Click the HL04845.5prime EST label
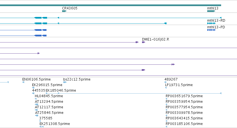This screenshot has width=237, height=128. (x=49, y=96)
